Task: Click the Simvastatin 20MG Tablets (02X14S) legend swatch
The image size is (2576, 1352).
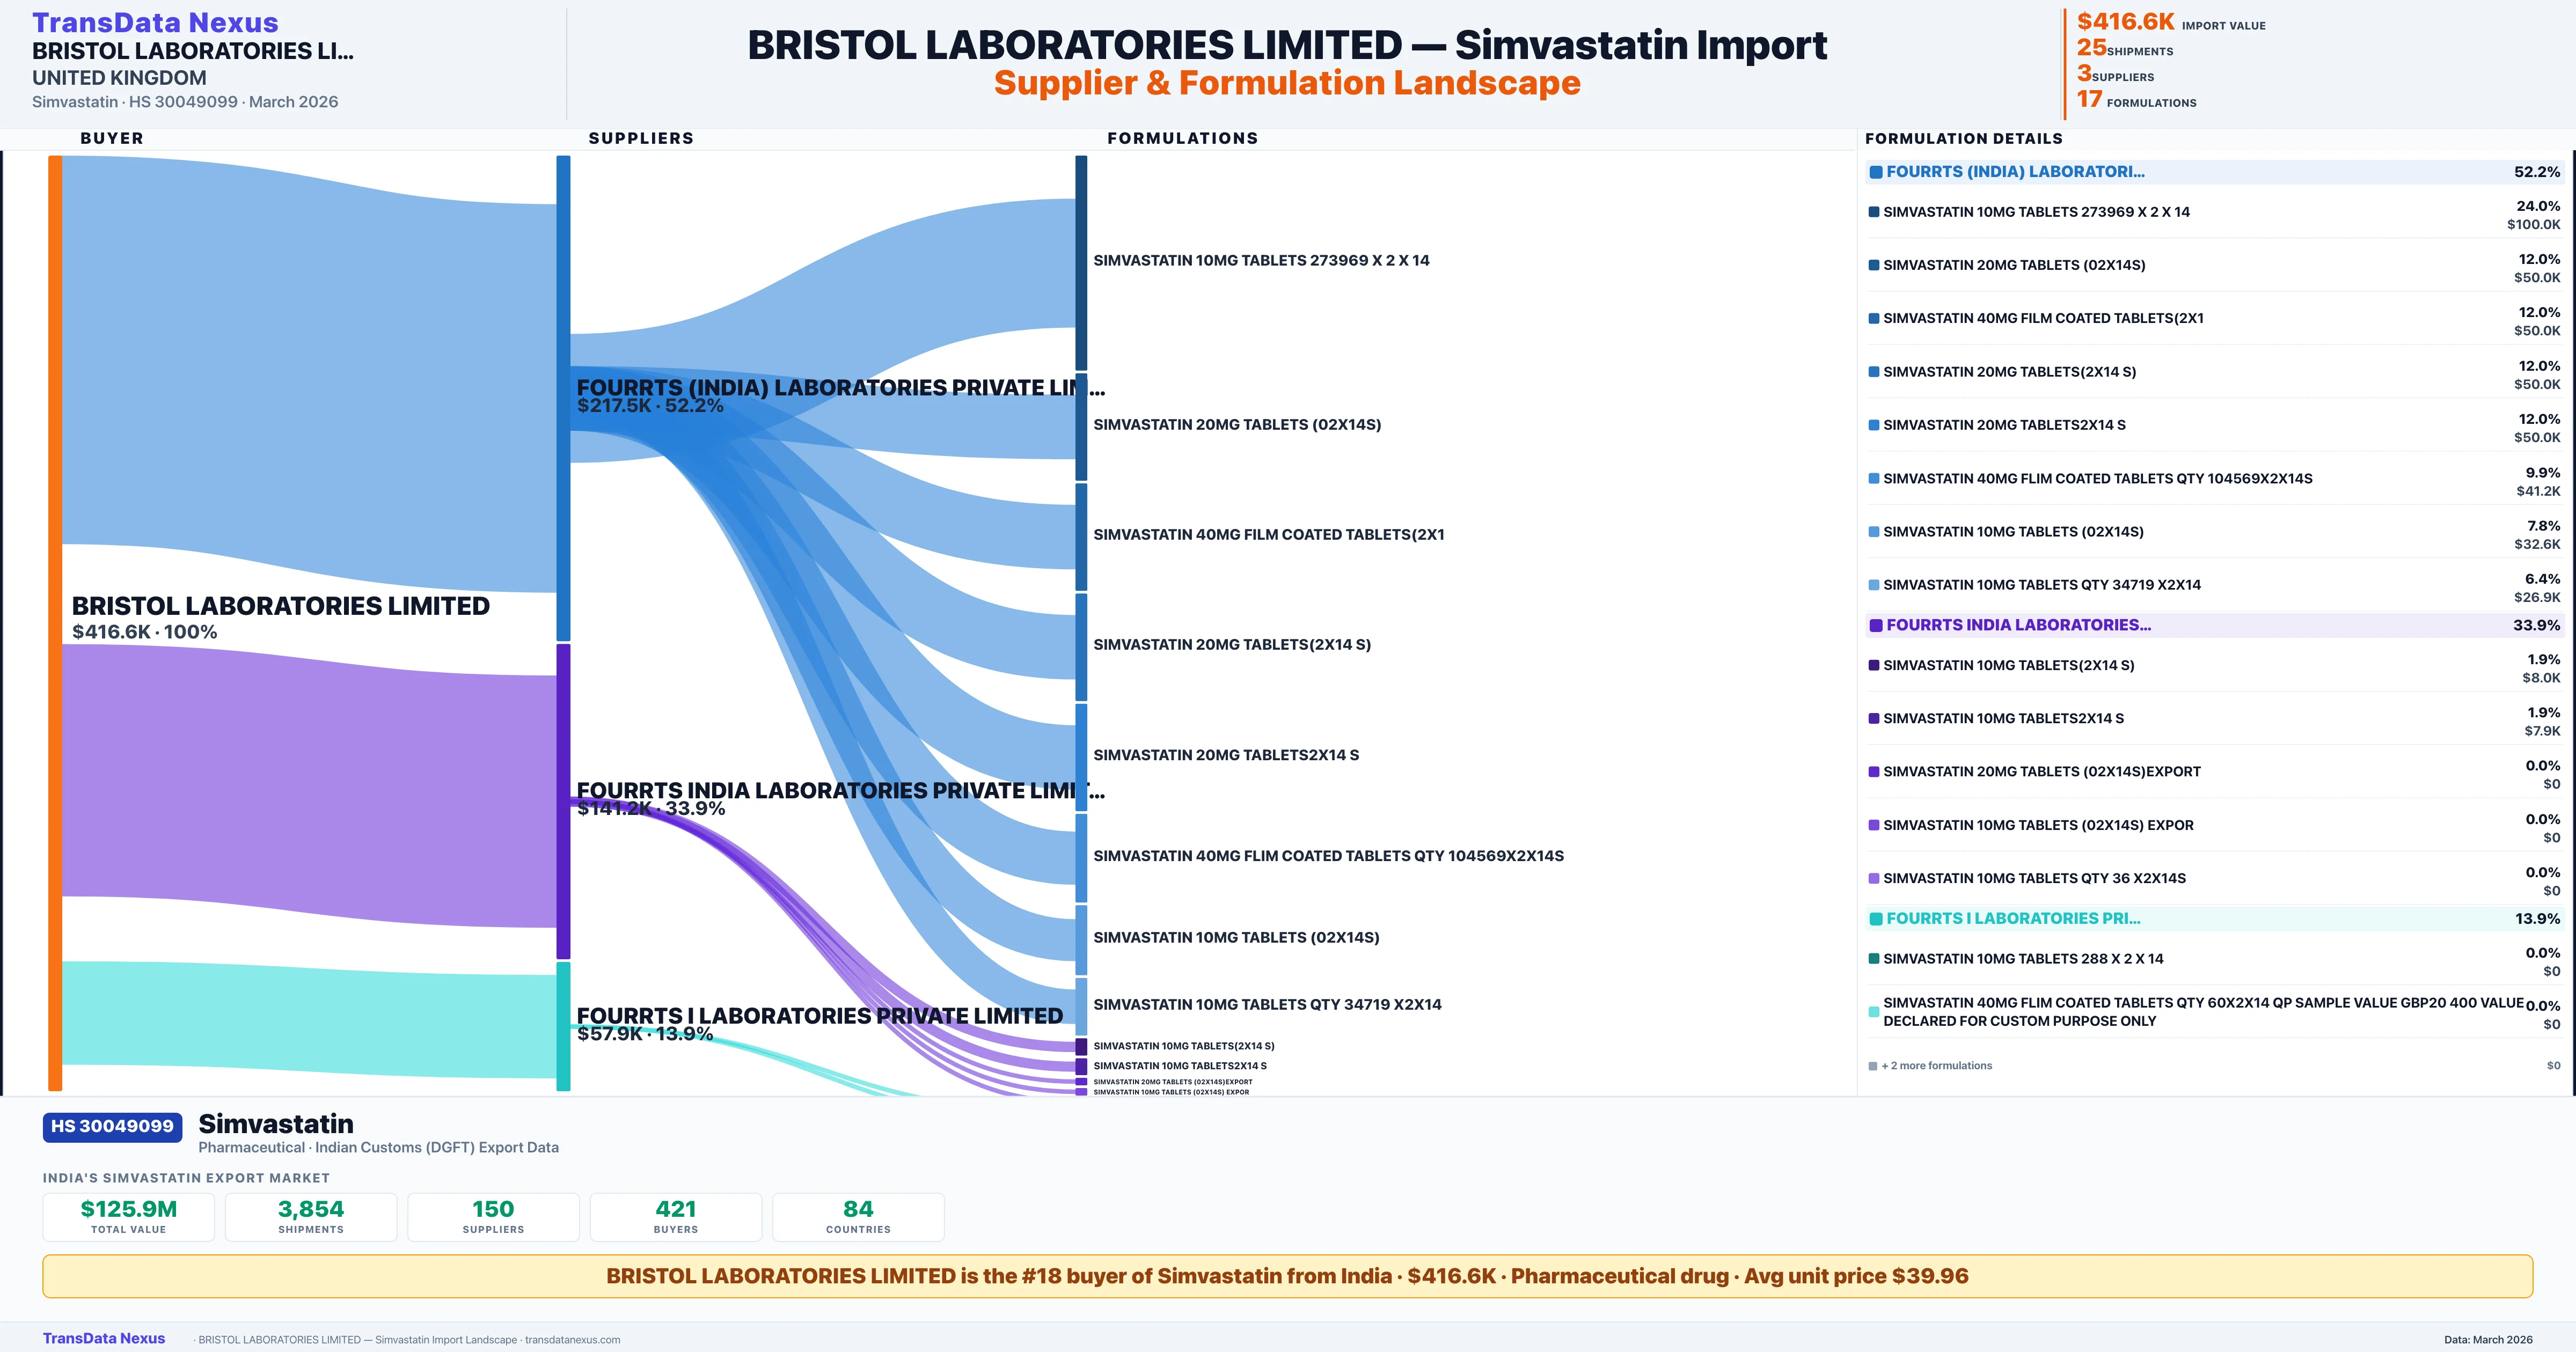Action: coord(1874,265)
